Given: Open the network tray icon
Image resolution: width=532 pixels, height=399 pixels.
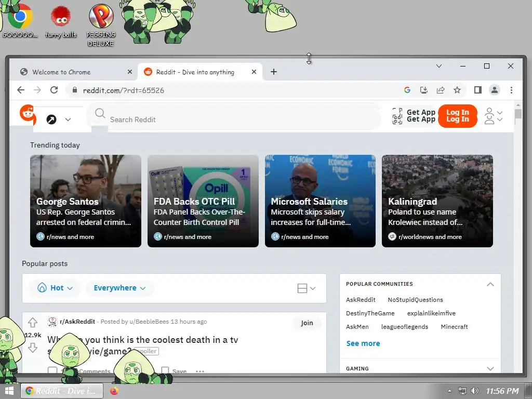Looking at the screenshot, I should tap(462, 391).
